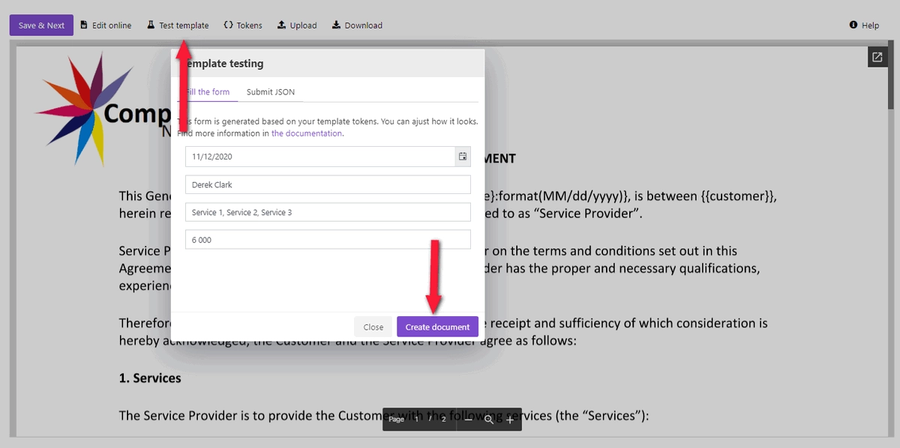Viewport: 900px width, 448px height.
Task: Click the date field showing 11/12/2020
Action: click(320, 157)
